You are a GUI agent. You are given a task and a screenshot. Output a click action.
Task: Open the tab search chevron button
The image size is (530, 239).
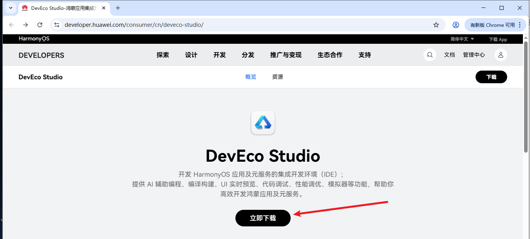pyautogui.click(x=10, y=8)
